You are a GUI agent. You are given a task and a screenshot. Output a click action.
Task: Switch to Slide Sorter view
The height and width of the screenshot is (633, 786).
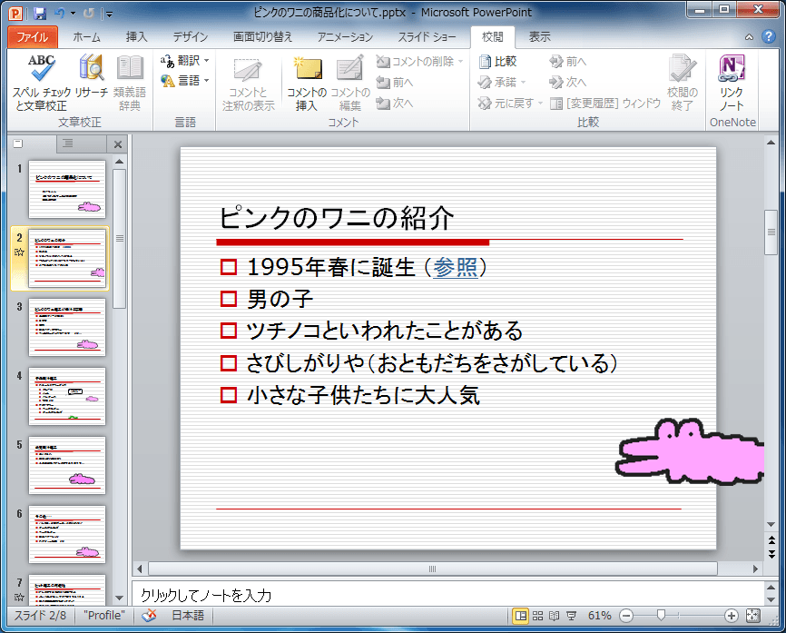(x=537, y=616)
